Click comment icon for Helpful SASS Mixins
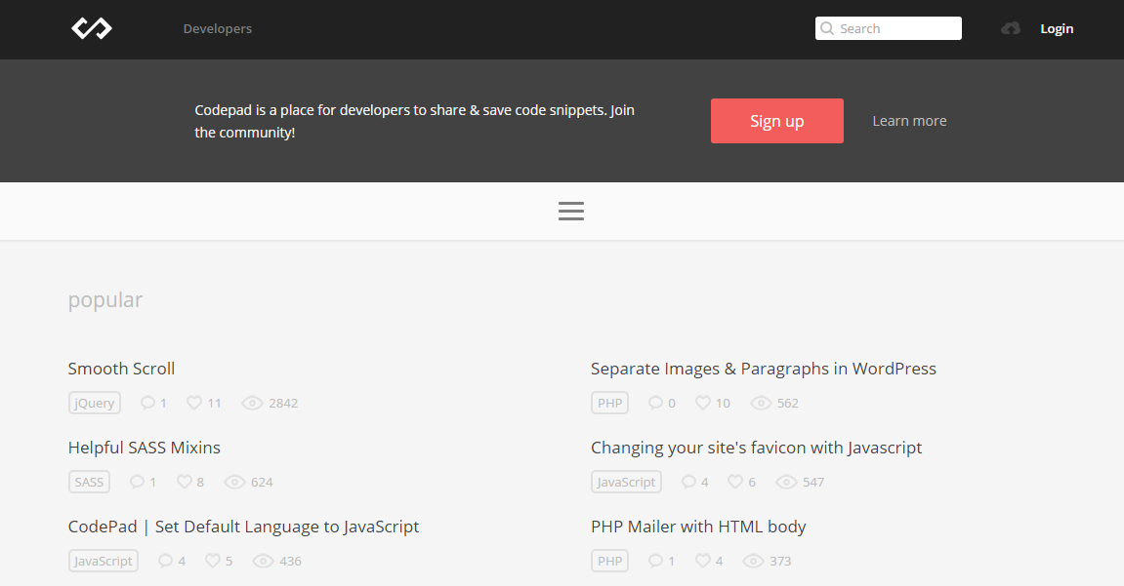 coord(137,482)
